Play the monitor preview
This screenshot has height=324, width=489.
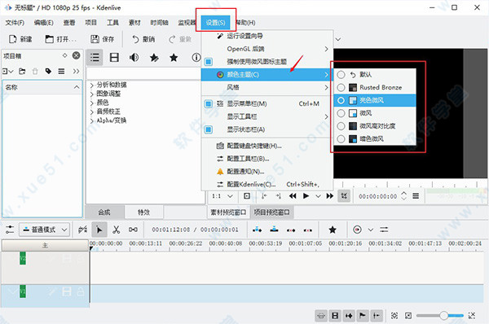click(306, 196)
